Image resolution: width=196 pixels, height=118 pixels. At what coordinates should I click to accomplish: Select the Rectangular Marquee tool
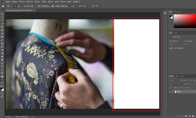point(2,17)
